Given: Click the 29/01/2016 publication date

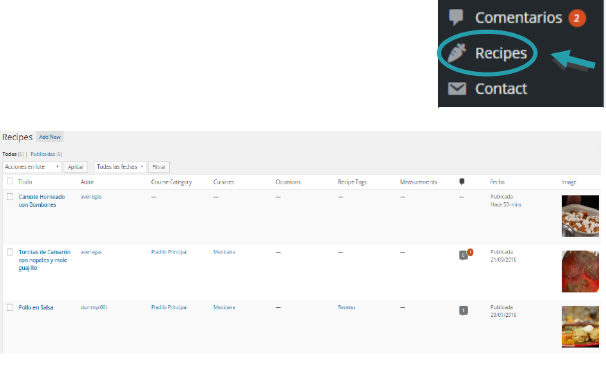Looking at the screenshot, I should pos(504,315).
